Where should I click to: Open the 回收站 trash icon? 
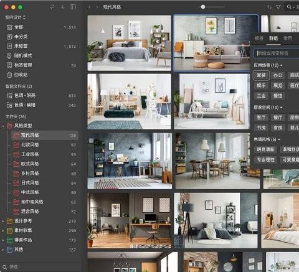(9, 75)
